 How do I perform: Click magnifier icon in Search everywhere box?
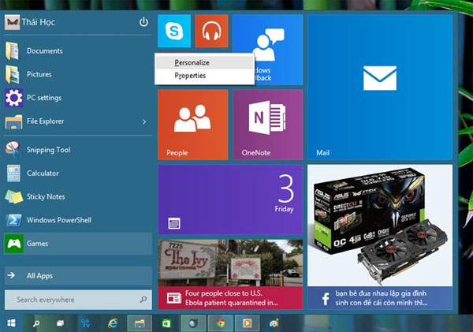(143, 300)
